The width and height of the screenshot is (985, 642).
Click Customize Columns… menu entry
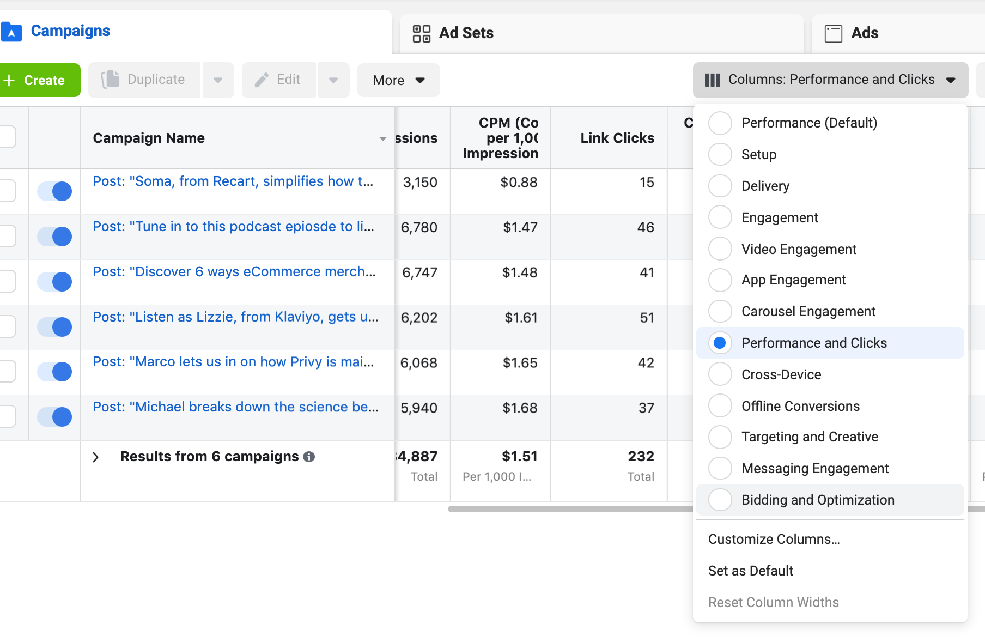click(774, 539)
